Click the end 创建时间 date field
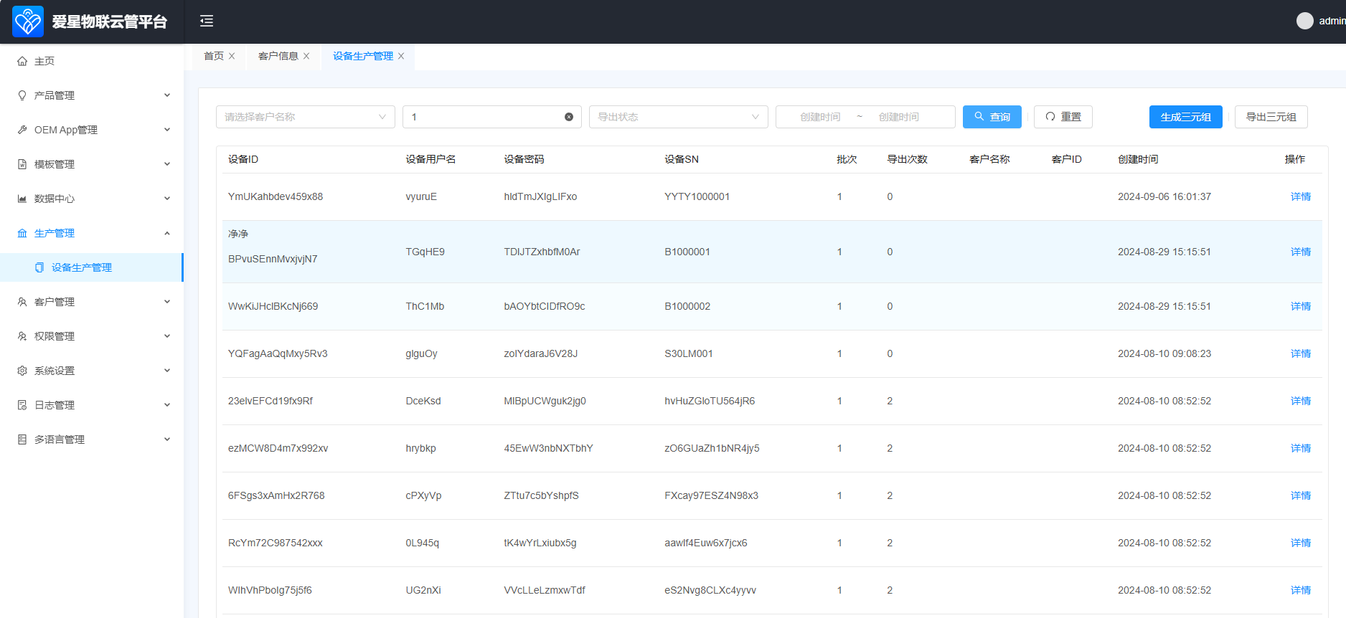Viewport: 1346px width, 618px height. 899,117
